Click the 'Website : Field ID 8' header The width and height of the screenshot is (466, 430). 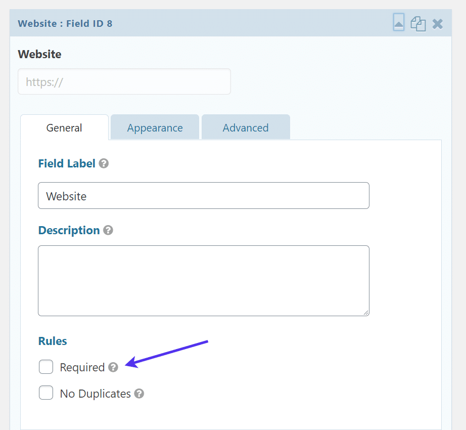click(65, 23)
